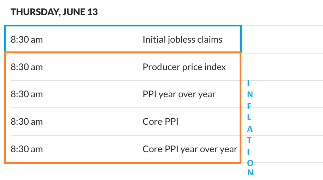This screenshot has height=180, width=323.
Task: Click the letter T in vertical INFLATION label
Action: pos(250,140)
